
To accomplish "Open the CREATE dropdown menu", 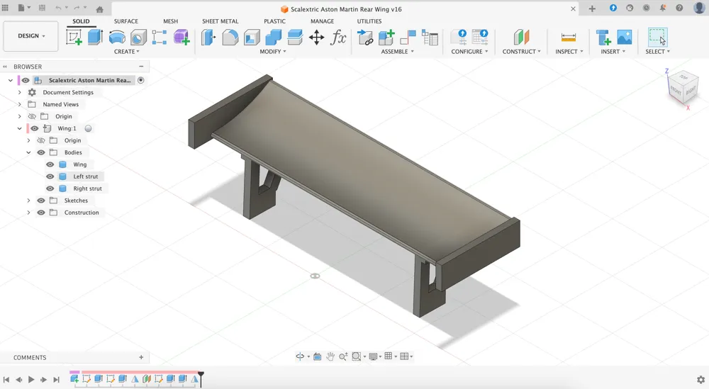I will (x=127, y=52).
